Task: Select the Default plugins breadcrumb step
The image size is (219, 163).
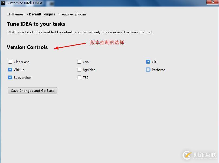Action: tap(42, 14)
